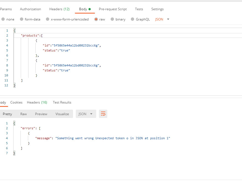Open the response Cookies tab

(x=16, y=102)
